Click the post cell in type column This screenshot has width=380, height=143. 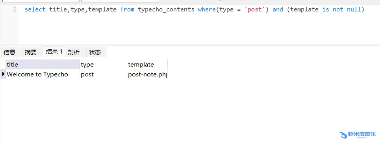click(x=104, y=74)
